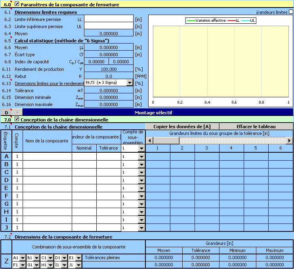
Task: Click the D section label button
Action: 6,112
